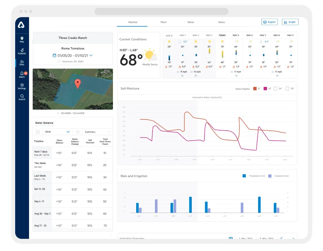
Task: Click the wind icon beside 15 mph
Action: click(x=178, y=72)
